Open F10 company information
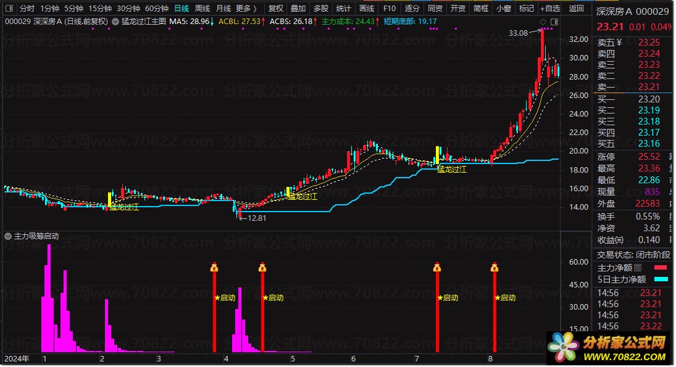Screen dimensions: 676x367 [390, 8]
